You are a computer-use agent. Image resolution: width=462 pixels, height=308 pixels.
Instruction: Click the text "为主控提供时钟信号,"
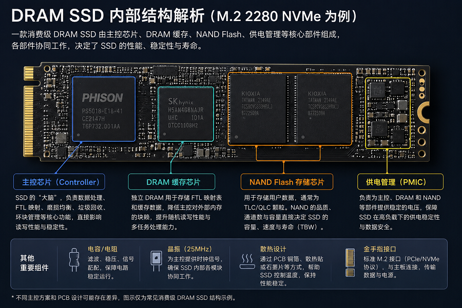coord(195,259)
